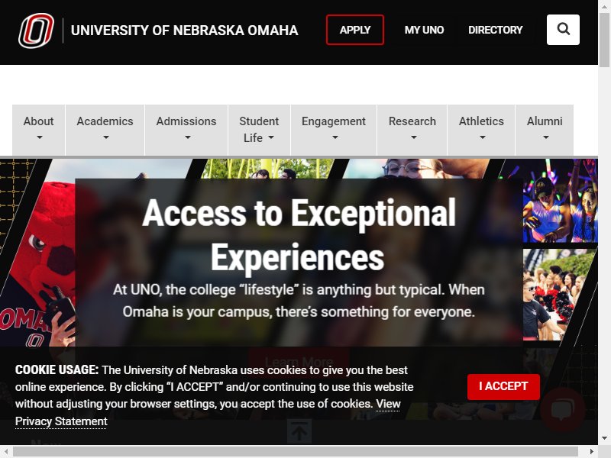This screenshot has width=611, height=458.
Task: Open the Research menu item
Action: tap(412, 130)
